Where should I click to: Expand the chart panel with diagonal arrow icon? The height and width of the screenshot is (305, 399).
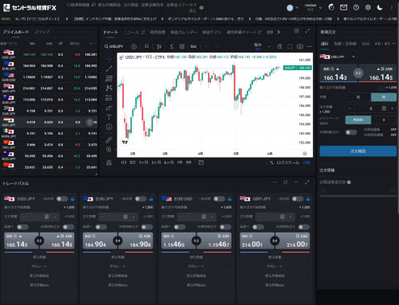[x=307, y=31]
